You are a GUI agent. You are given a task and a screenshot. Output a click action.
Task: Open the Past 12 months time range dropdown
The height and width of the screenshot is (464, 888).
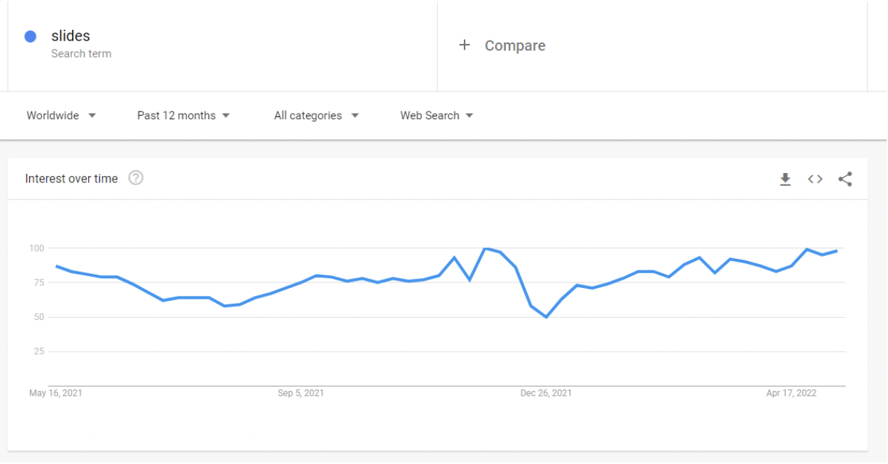pyautogui.click(x=183, y=115)
